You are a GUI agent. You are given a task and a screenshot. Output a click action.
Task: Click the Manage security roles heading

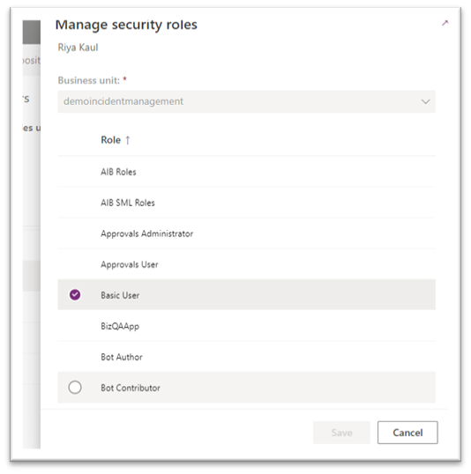click(126, 25)
